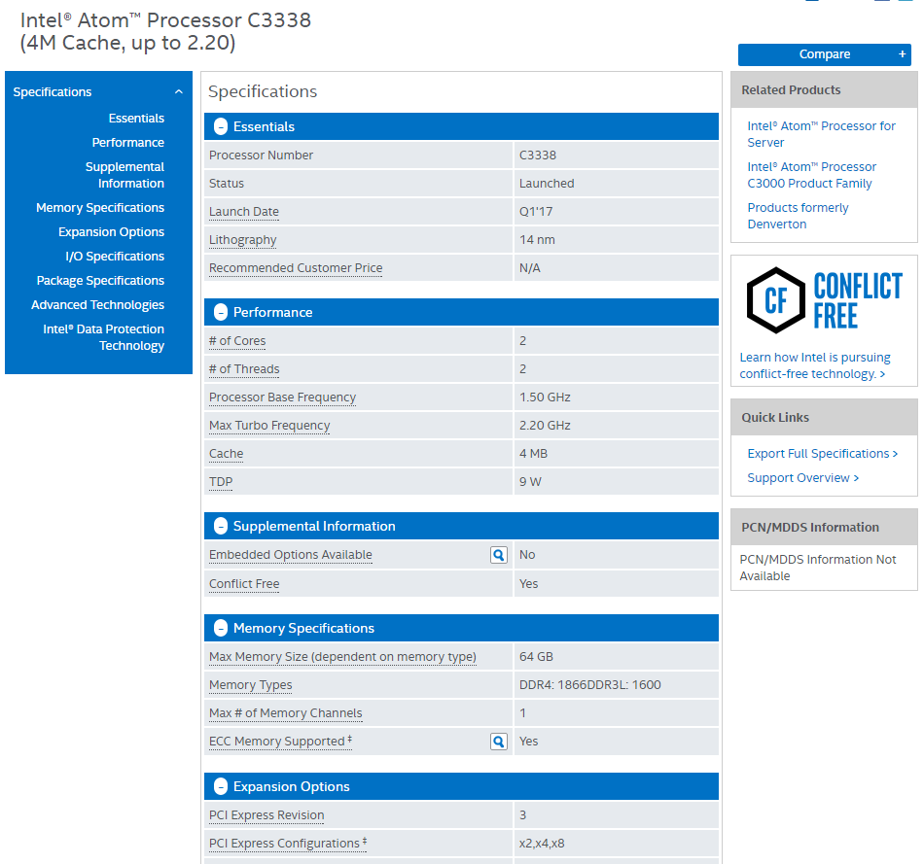
Task: Click the Conflict Free CF hexagon logo
Action: point(775,300)
